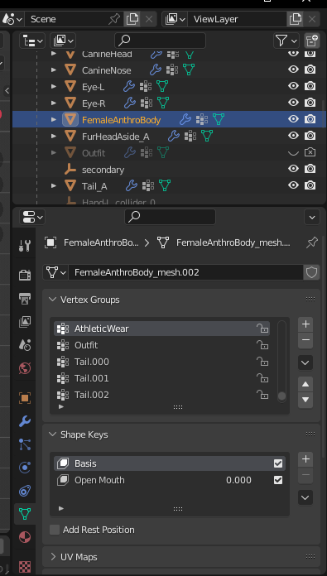This screenshot has width=327, height=576.
Task: Browse mesh data to link
Action: click(x=55, y=272)
